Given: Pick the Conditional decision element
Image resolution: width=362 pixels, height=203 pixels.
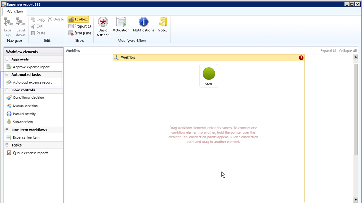Looking at the screenshot, I should point(28,98).
